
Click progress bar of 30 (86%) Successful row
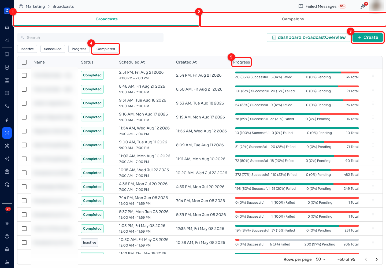coord(297,73)
